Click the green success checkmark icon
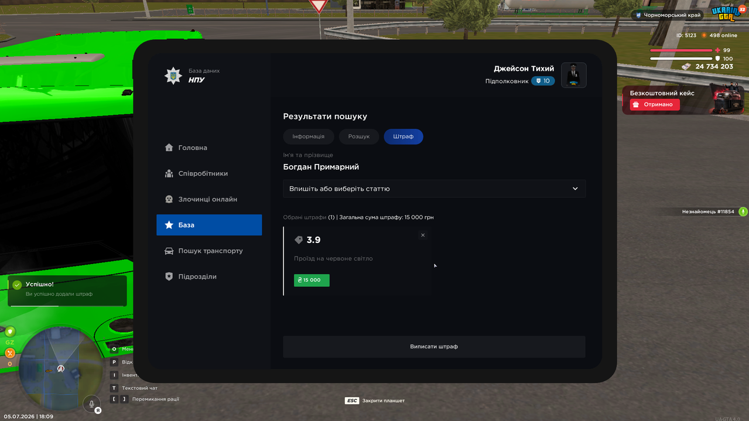 click(17, 285)
